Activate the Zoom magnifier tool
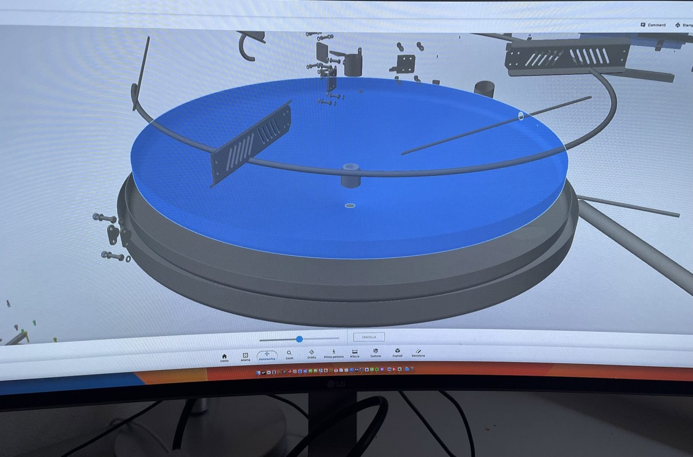 click(x=289, y=354)
